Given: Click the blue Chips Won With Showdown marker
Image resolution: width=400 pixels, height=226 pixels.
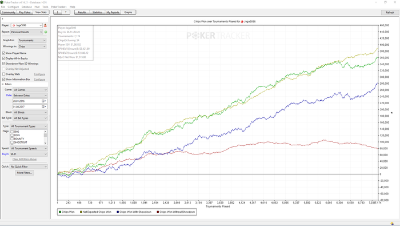Looking at the screenshot, I should pyautogui.click(x=118, y=212).
